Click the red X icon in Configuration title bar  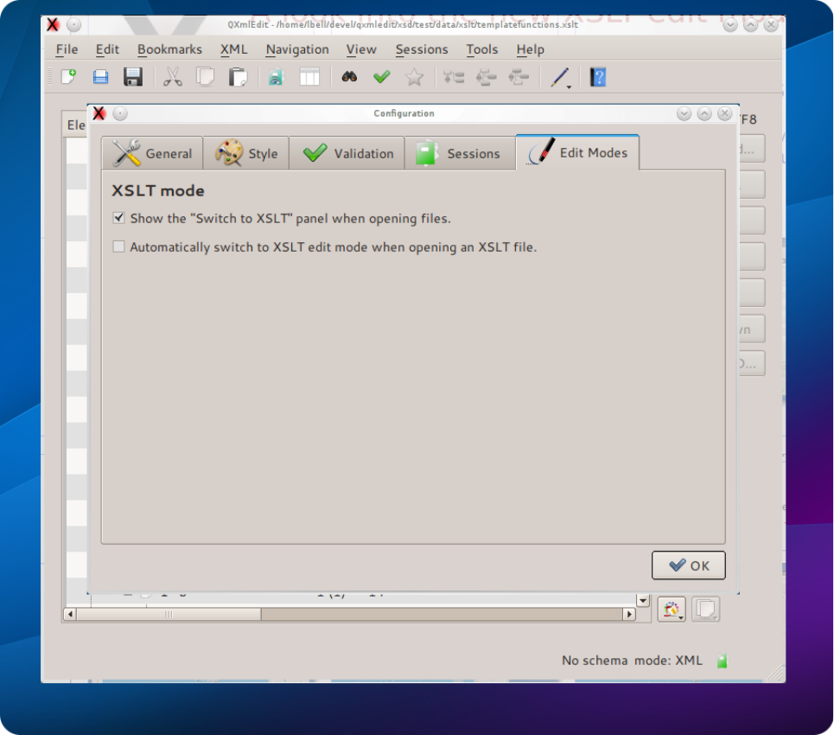point(99,113)
